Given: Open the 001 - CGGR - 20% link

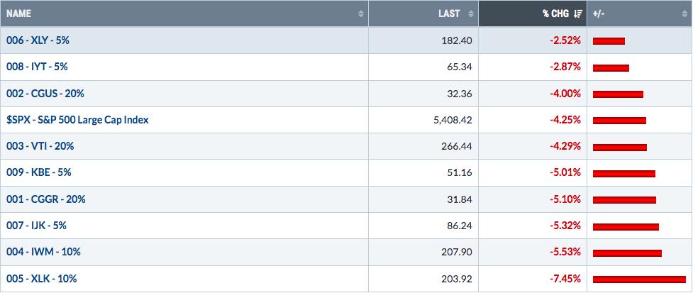Looking at the screenshot, I should [45, 199].
